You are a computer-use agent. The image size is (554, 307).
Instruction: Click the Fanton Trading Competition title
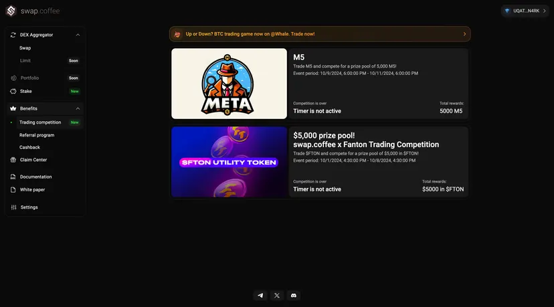pos(366,144)
